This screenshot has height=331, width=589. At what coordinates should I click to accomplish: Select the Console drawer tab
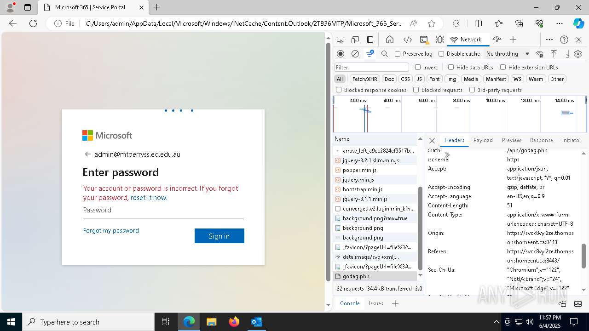[350, 303]
